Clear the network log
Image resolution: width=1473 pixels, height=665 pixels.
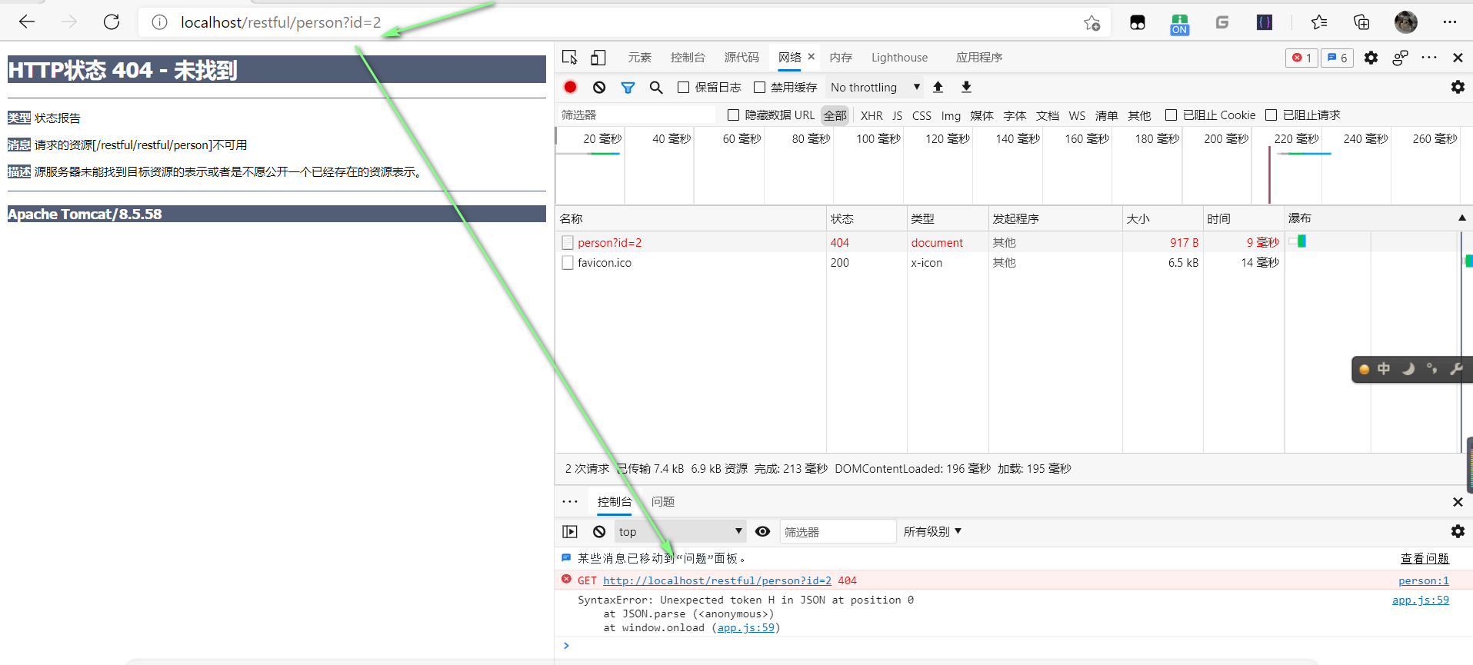pos(599,88)
